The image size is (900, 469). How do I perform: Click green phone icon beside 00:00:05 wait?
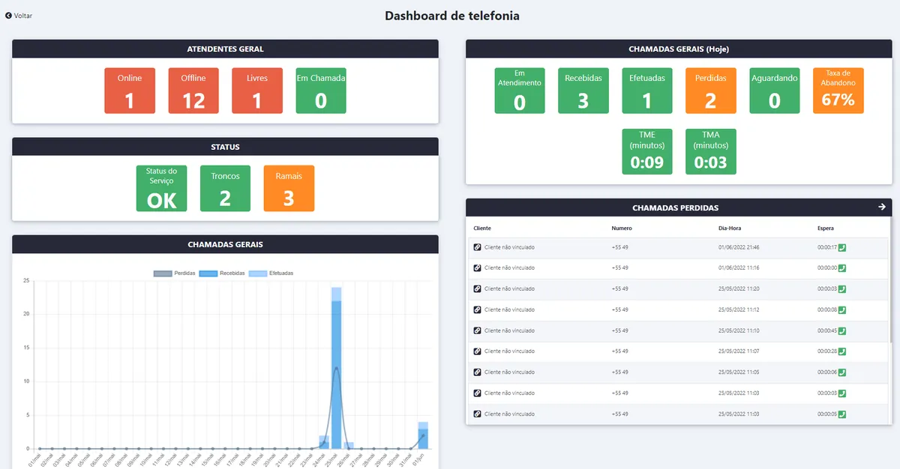pyautogui.click(x=842, y=414)
